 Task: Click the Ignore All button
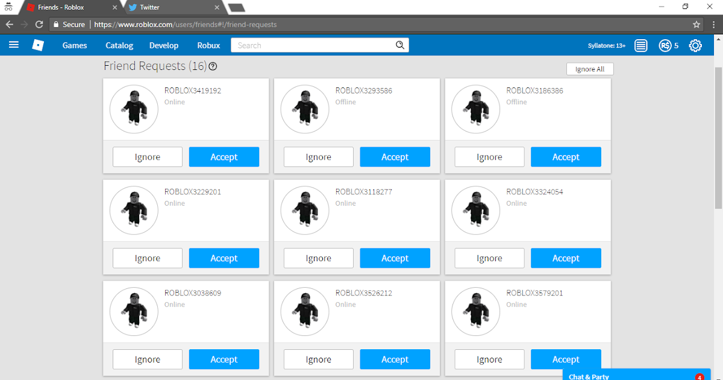coord(590,69)
